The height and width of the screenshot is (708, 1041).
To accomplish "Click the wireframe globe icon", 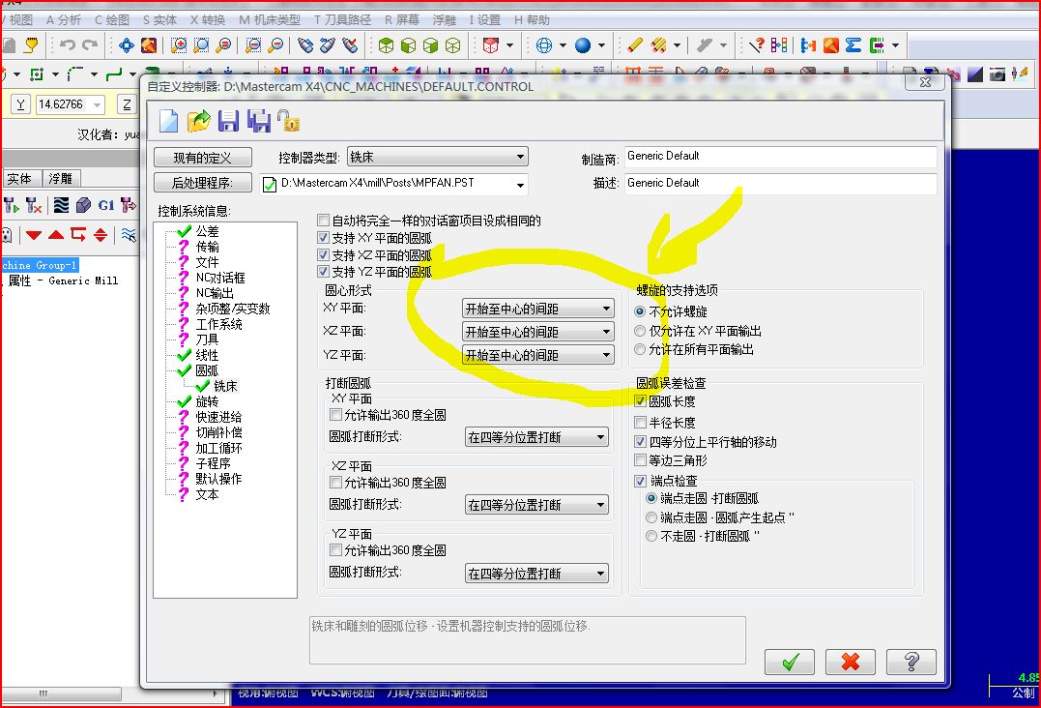I will pyautogui.click(x=544, y=45).
